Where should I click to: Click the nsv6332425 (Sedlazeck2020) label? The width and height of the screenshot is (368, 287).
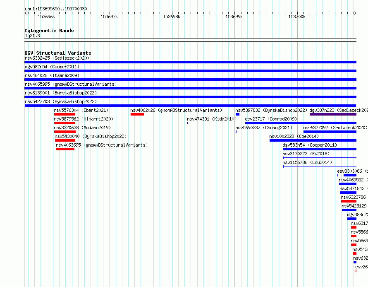click(57, 58)
